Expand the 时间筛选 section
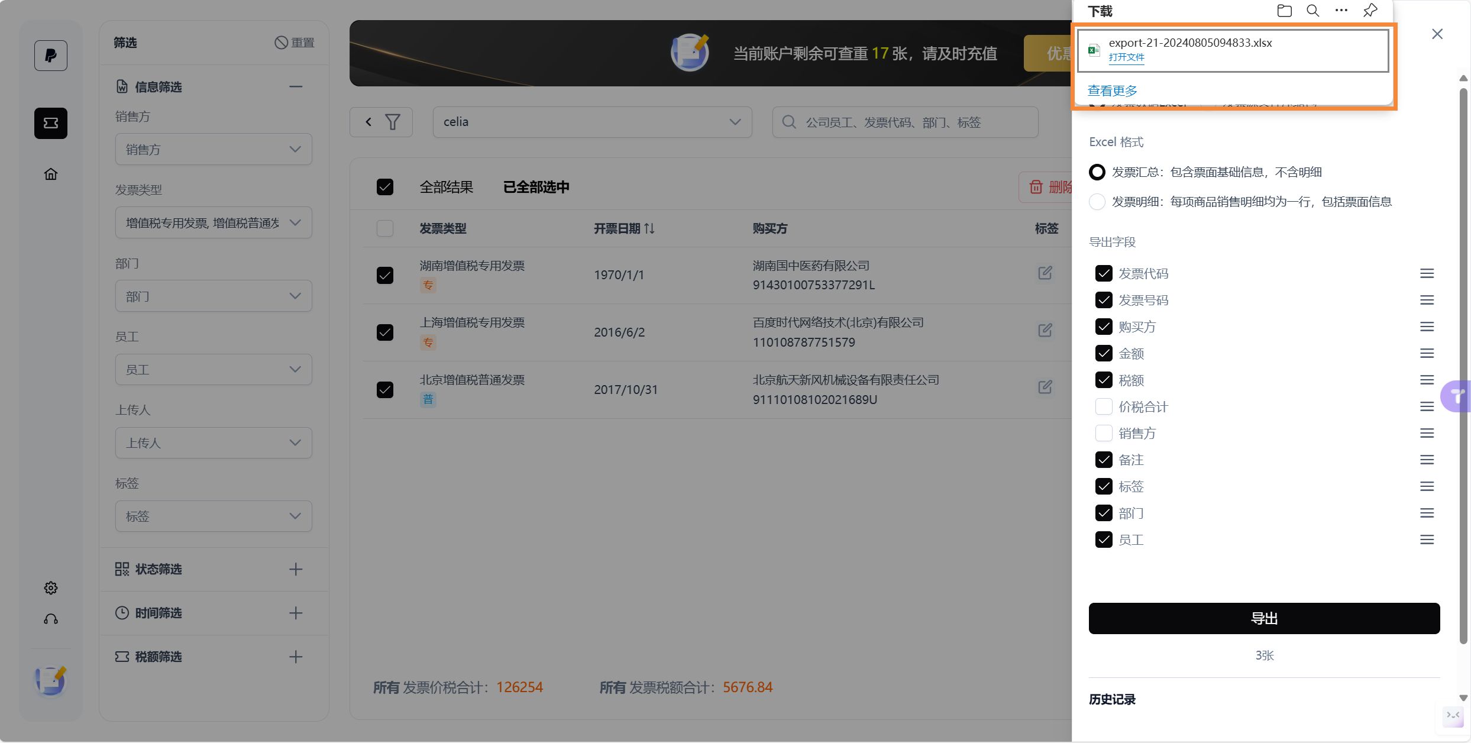Viewport: 1471px width, 743px height. click(x=296, y=613)
